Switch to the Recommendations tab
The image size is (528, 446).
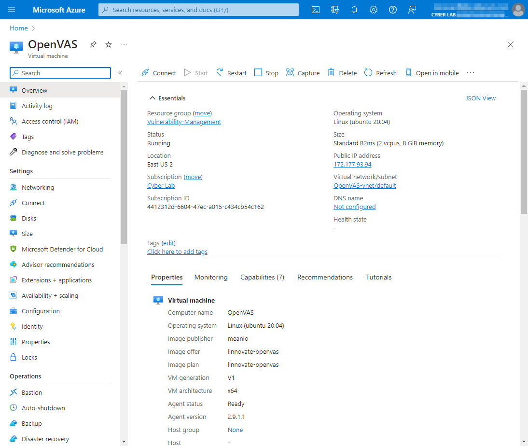click(325, 277)
